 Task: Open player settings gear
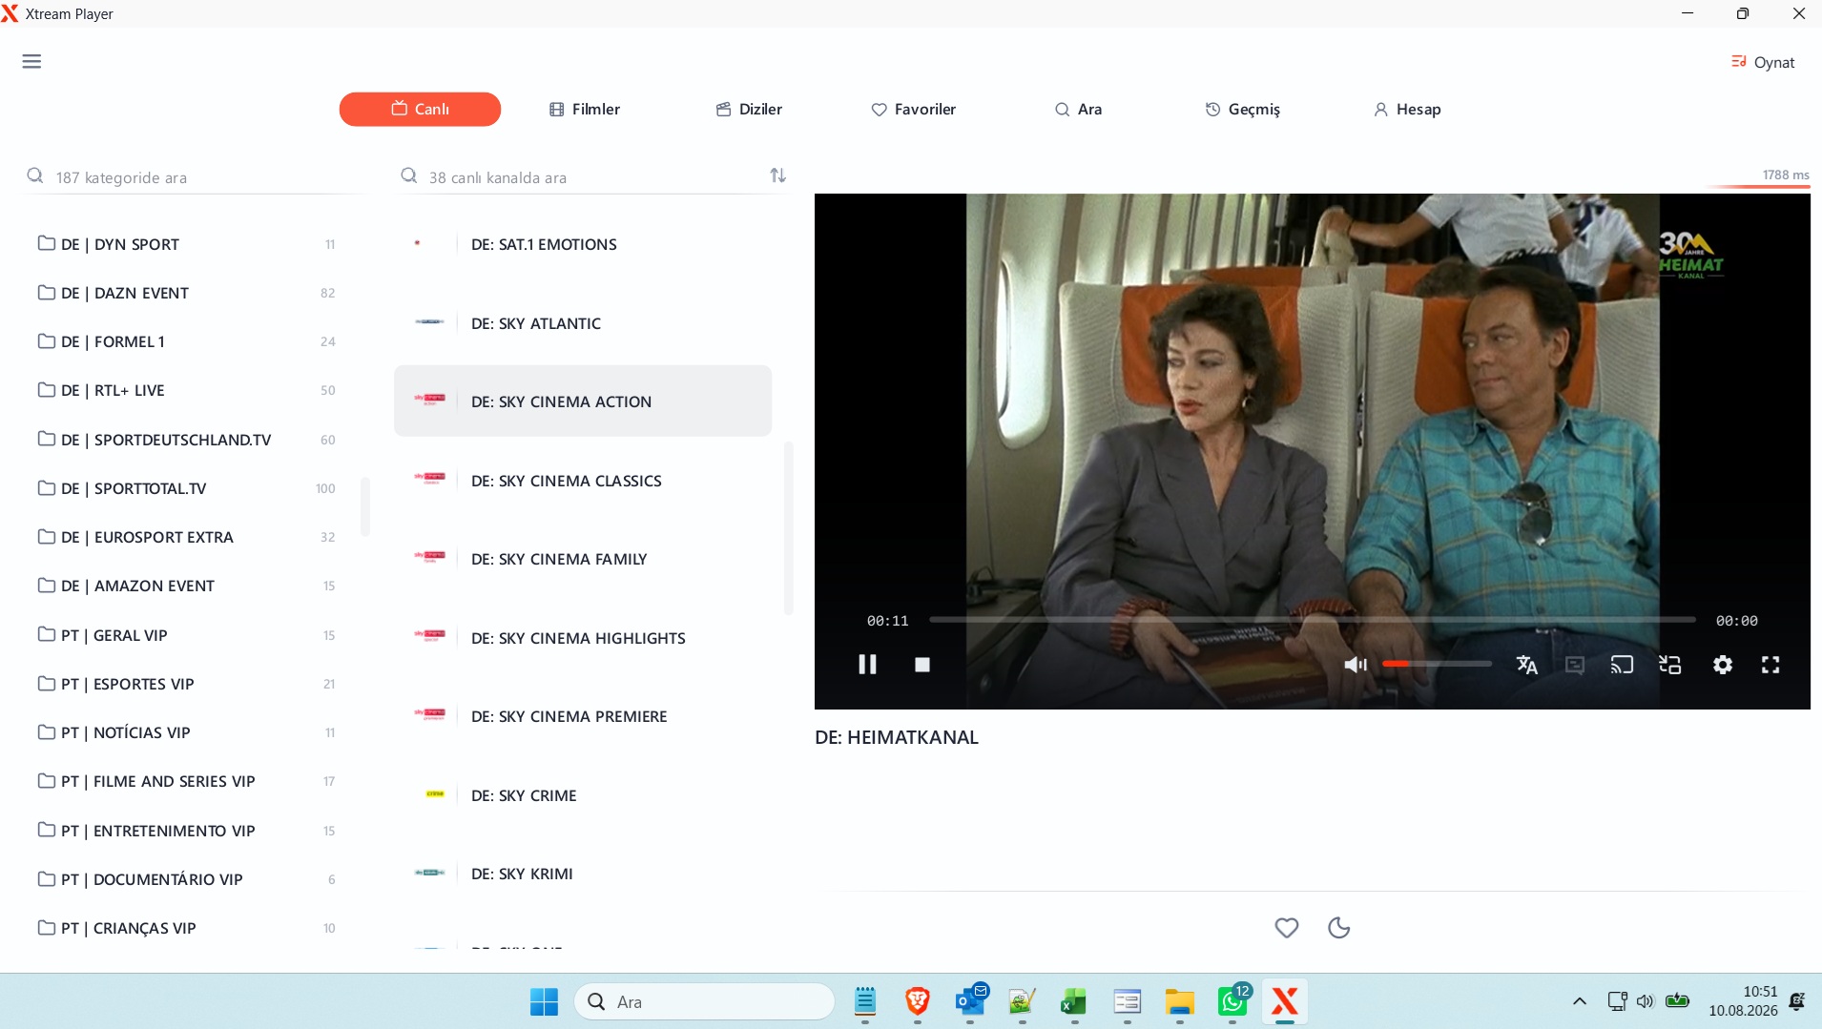point(1723,665)
